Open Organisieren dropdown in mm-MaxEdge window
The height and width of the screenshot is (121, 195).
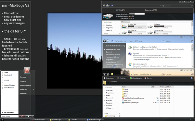(x=110, y=78)
